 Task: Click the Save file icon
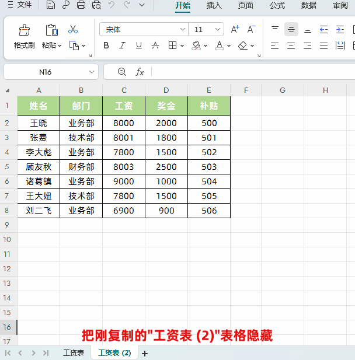coord(50,5)
